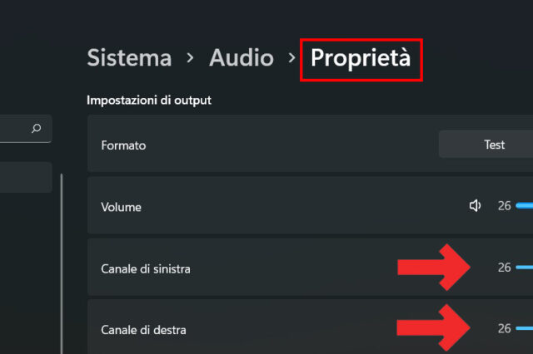
Task: Click the Canale di destra label
Action: (x=143, y=330)
